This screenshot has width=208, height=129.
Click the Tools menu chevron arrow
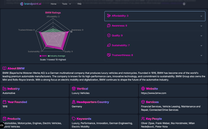pos(70,4)
